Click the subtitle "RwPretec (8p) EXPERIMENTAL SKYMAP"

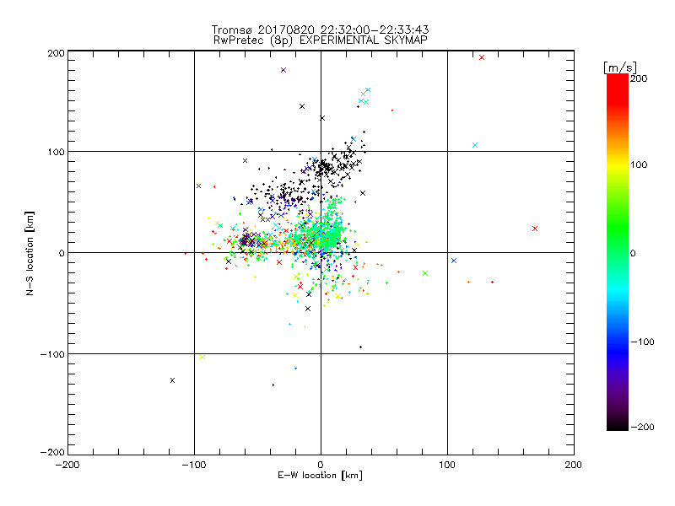click(321, 40)
